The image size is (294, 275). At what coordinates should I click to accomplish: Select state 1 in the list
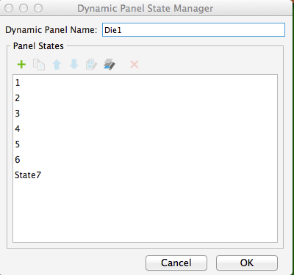point(145,83)
